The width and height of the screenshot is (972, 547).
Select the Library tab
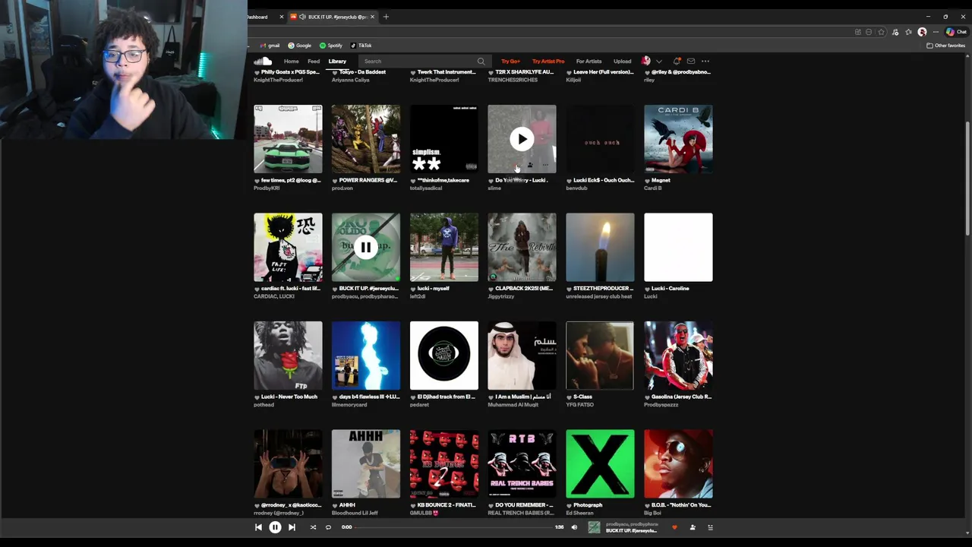tap(337, 62)
